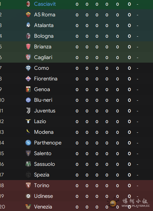This screenshot has height=211, width=153.
Task: Click the Sassuolo green crest
Action: tap(28, 164)
